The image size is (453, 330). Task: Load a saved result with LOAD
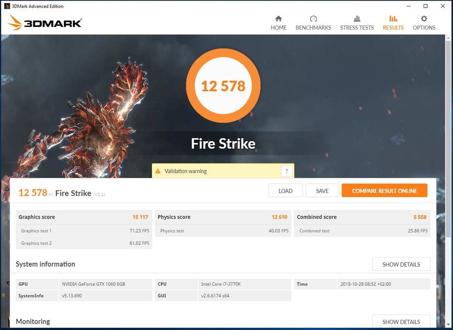coord(285,191)
